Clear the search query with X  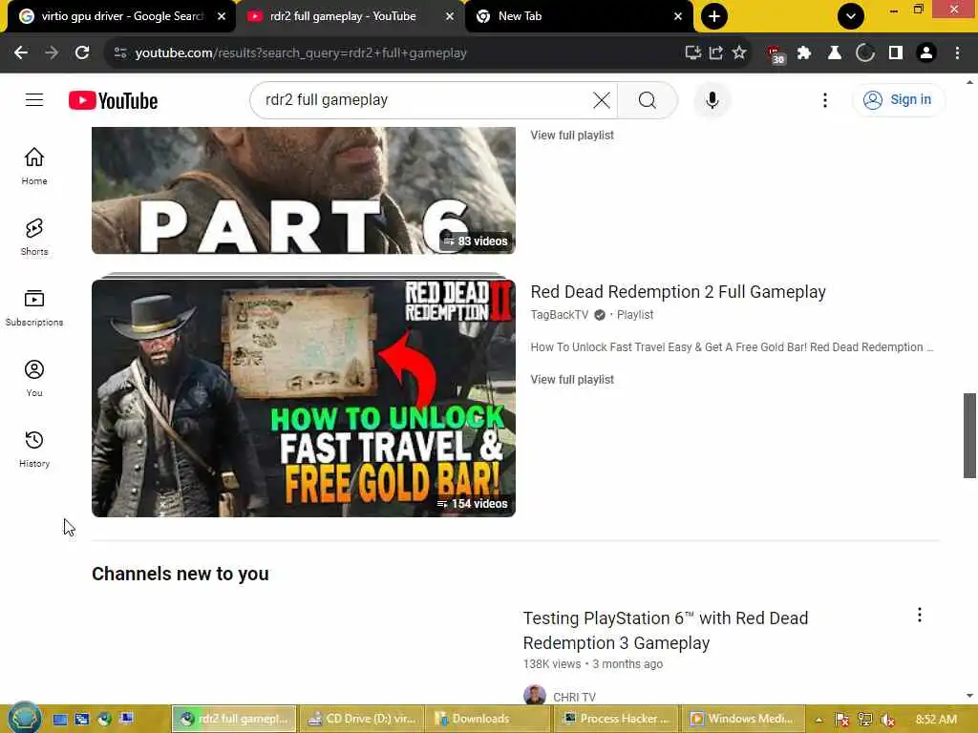coord(602,99)
